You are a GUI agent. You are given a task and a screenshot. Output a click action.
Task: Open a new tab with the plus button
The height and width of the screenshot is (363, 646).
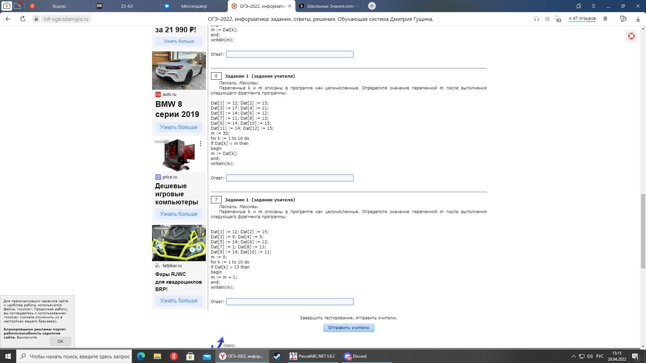pyautogui.click(x=372, y=6)
